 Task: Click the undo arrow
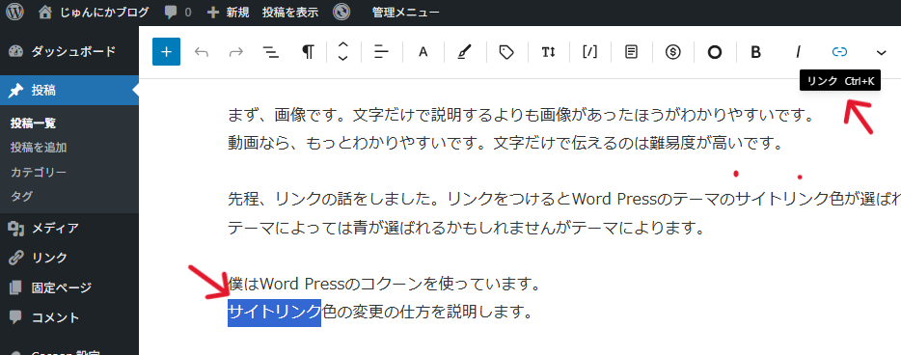(201, 52)
